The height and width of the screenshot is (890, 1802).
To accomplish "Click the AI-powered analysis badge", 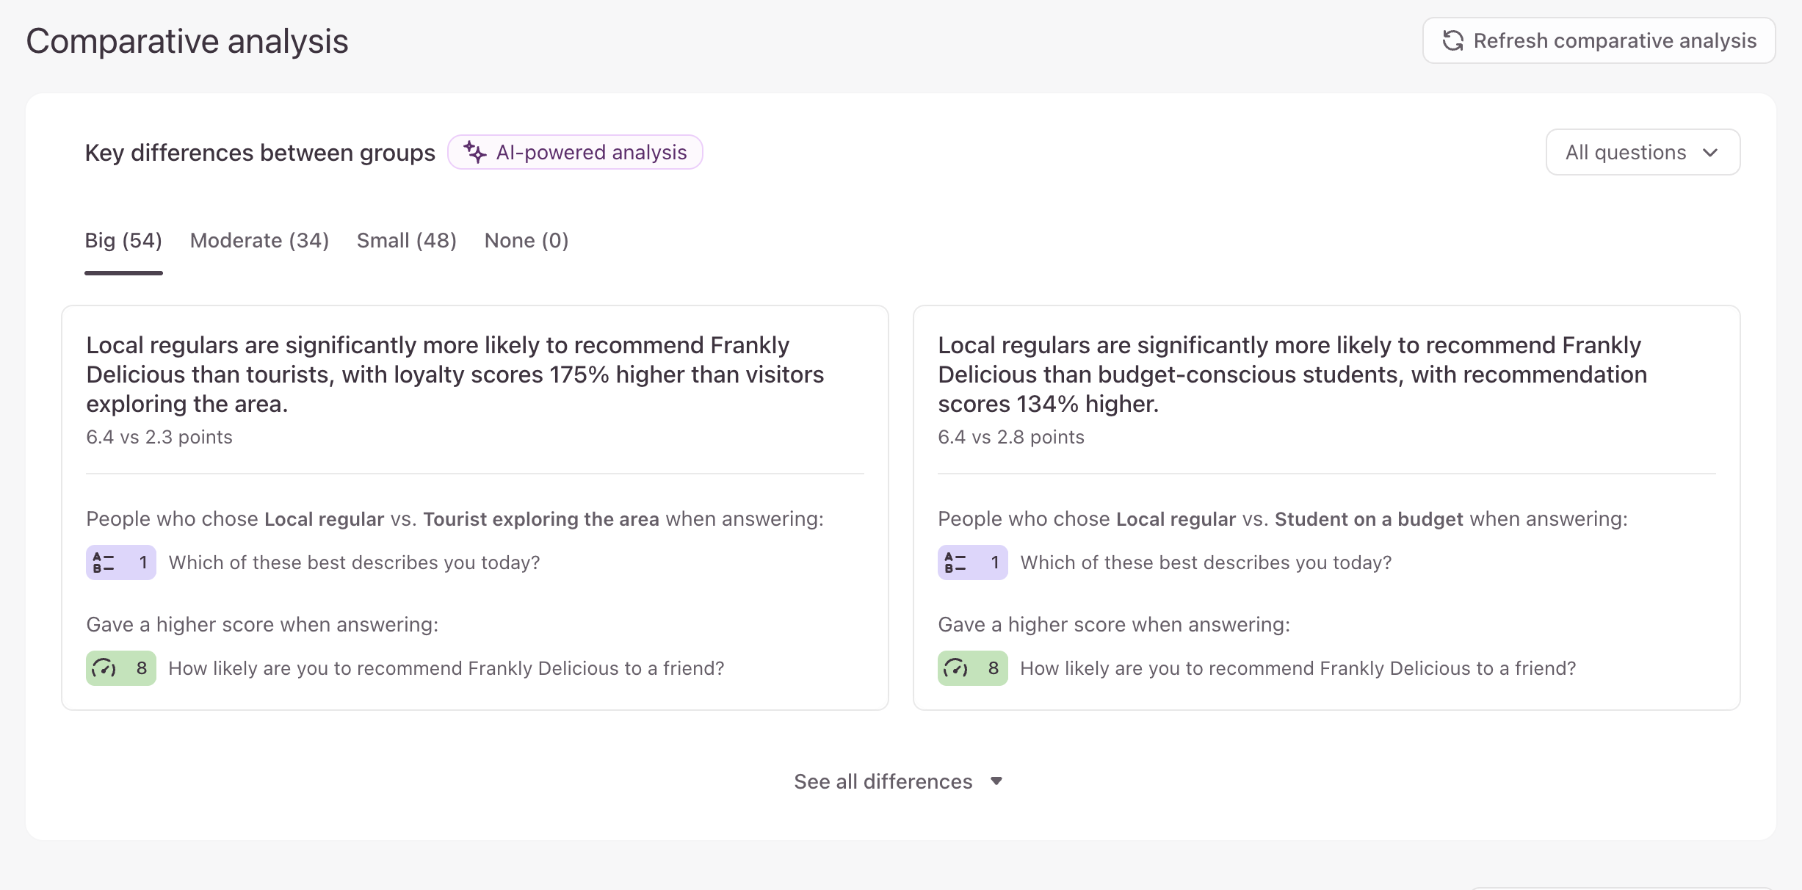I will 575,152.
